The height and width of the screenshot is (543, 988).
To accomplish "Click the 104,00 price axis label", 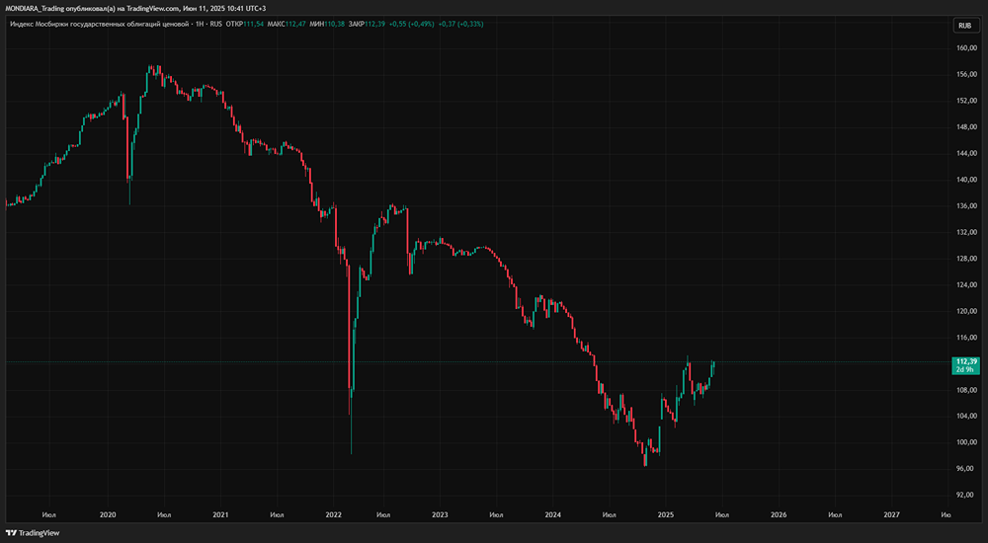I will pyautogui.click(x=966, y=417).
